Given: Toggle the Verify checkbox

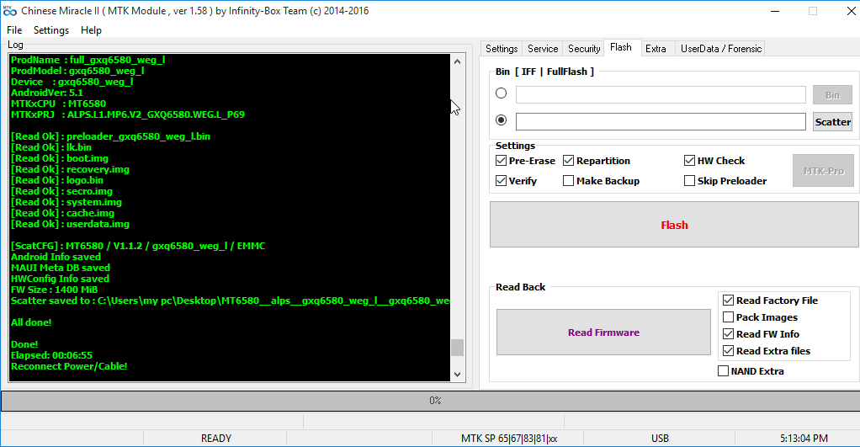Looking at the screenshot, I should tap(502, 181).
